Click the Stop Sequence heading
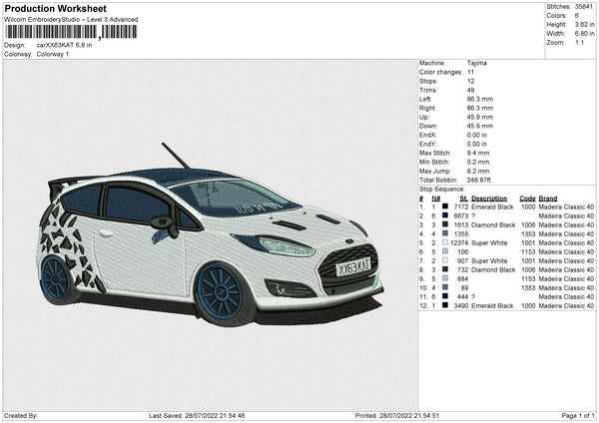Viewport: 599px width, 423px height. coord(441,190)
